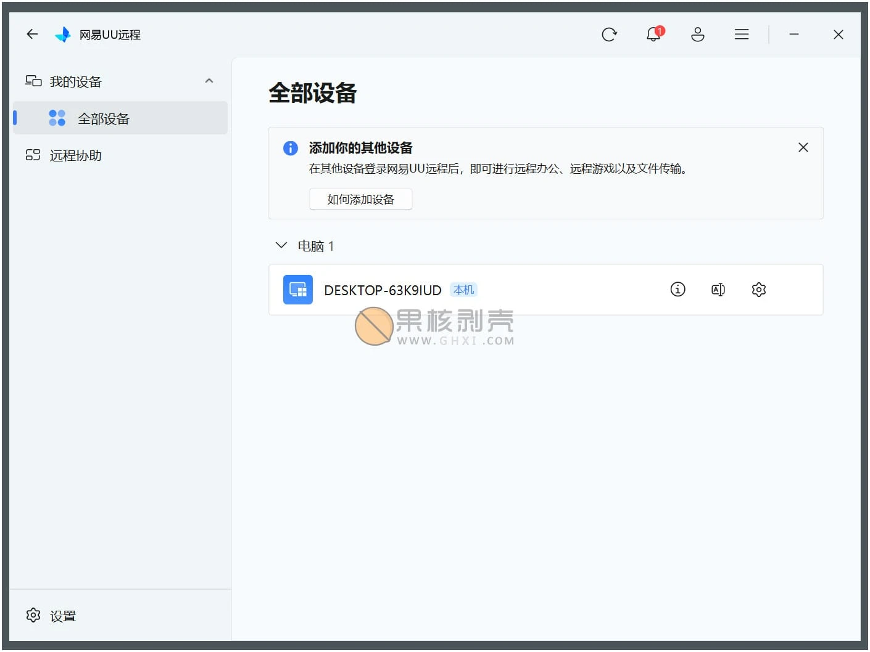The width and height of the screenshot is (870, 652).
Task: Collapse the 我的设备 sidebar section
Action: coord(209,81)
